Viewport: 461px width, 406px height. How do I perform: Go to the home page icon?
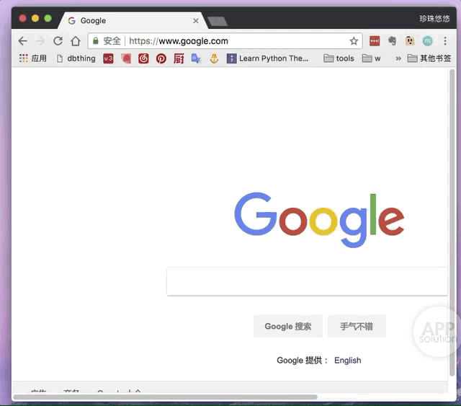tap(76, 41)
